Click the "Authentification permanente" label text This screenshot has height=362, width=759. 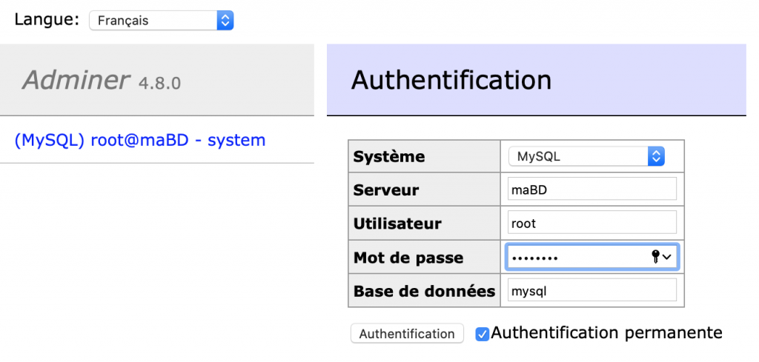tap(606, 333)
